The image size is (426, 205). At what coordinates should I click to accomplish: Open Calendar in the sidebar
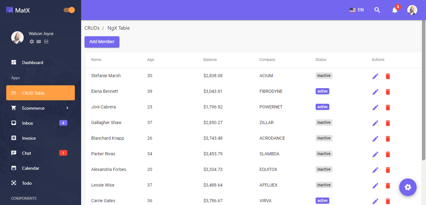coord(31,168)
